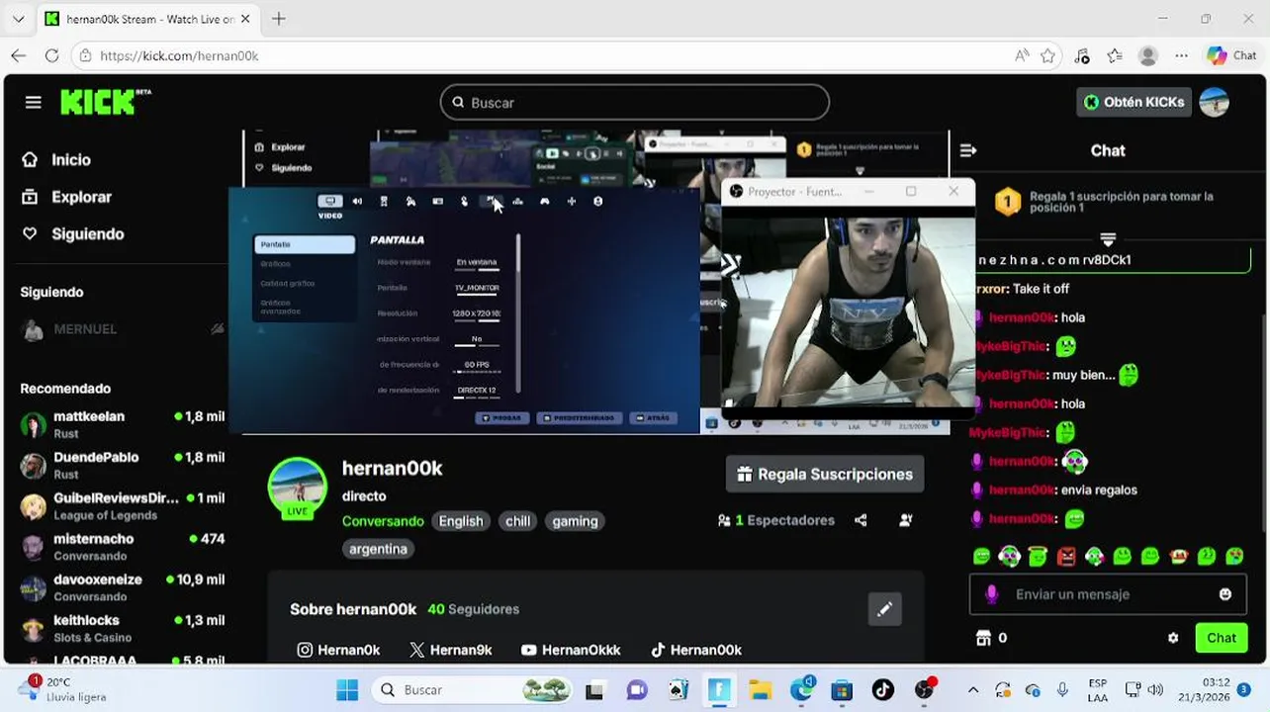
Task: Open recommended channel DuendePablo
Action: click(x=123, y=466)
